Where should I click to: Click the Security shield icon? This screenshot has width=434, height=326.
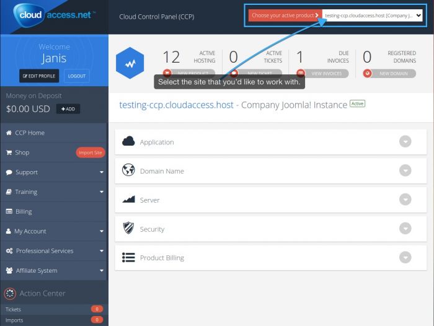coord(128,228)
